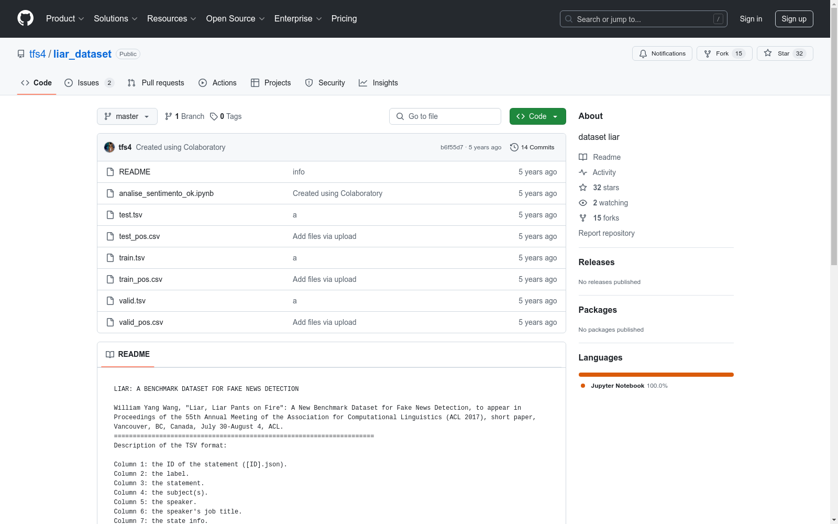Open the tfs4 owner link
The image size is (838, 524).
pyautogui.click(x=38, y=54)
